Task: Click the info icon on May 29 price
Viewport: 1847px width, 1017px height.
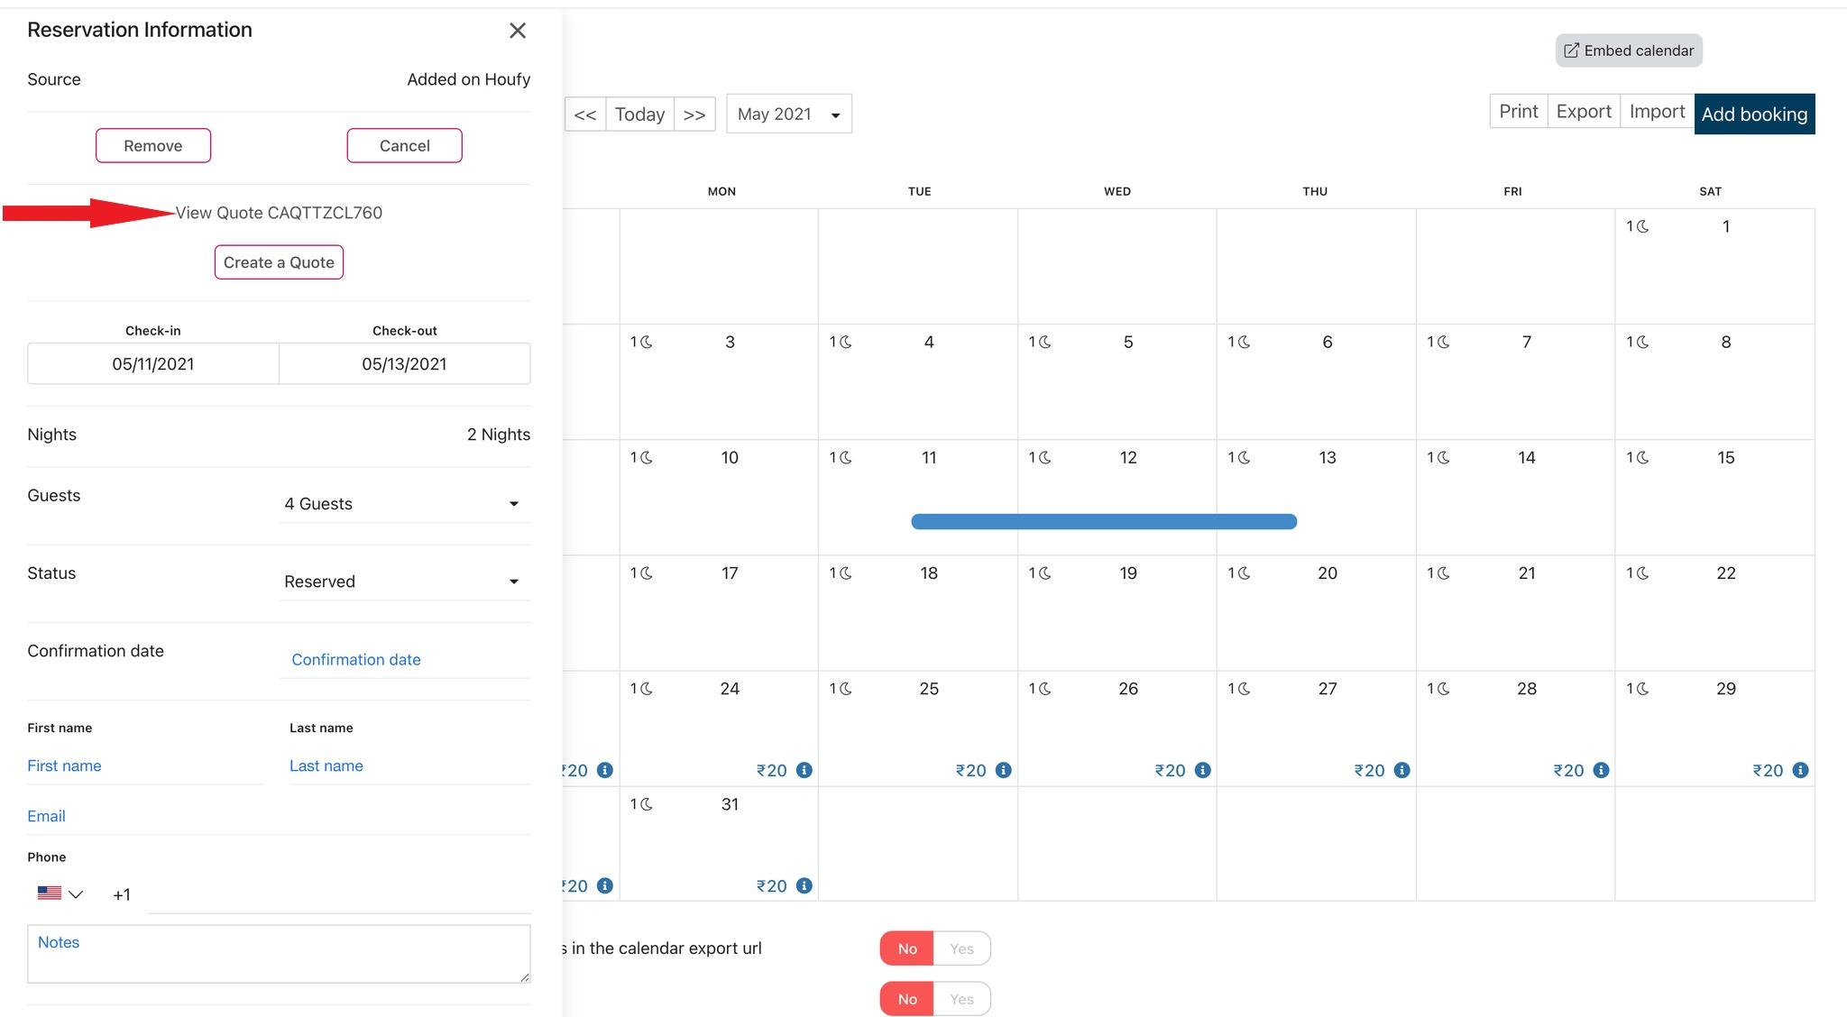Action: click(1800, 770)
